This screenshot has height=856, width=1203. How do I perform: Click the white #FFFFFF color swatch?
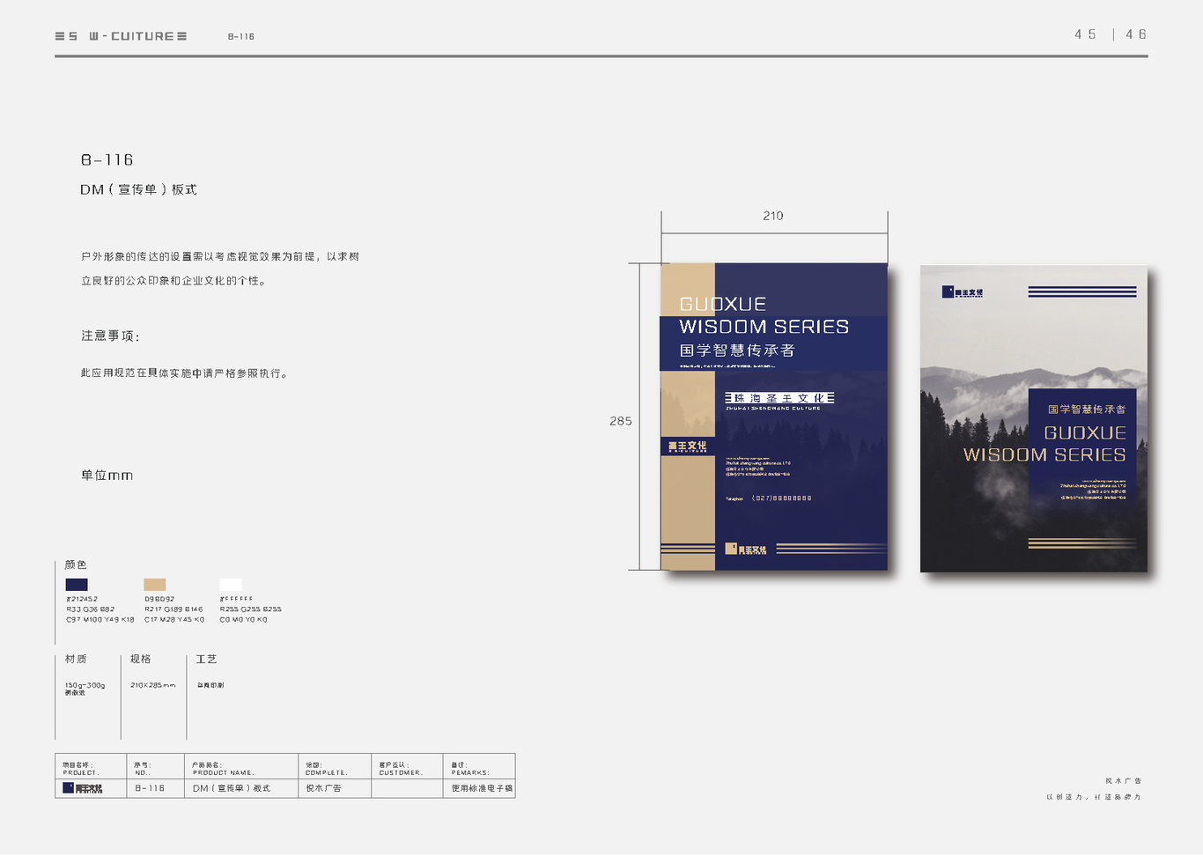(x=231, y=585)
